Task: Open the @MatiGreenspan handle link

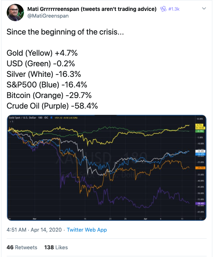Action: click(x=48, y=16)
